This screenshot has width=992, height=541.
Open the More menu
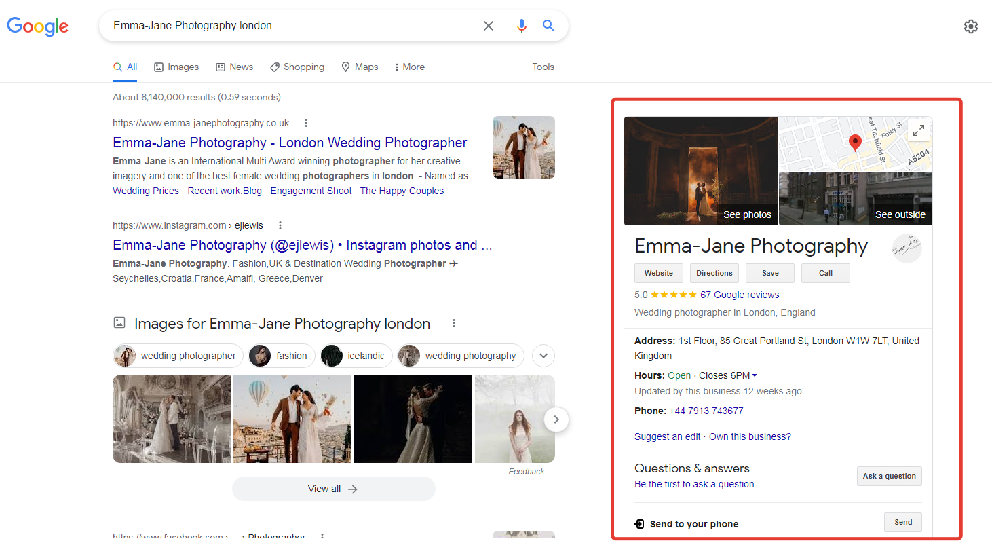(409, 67)
